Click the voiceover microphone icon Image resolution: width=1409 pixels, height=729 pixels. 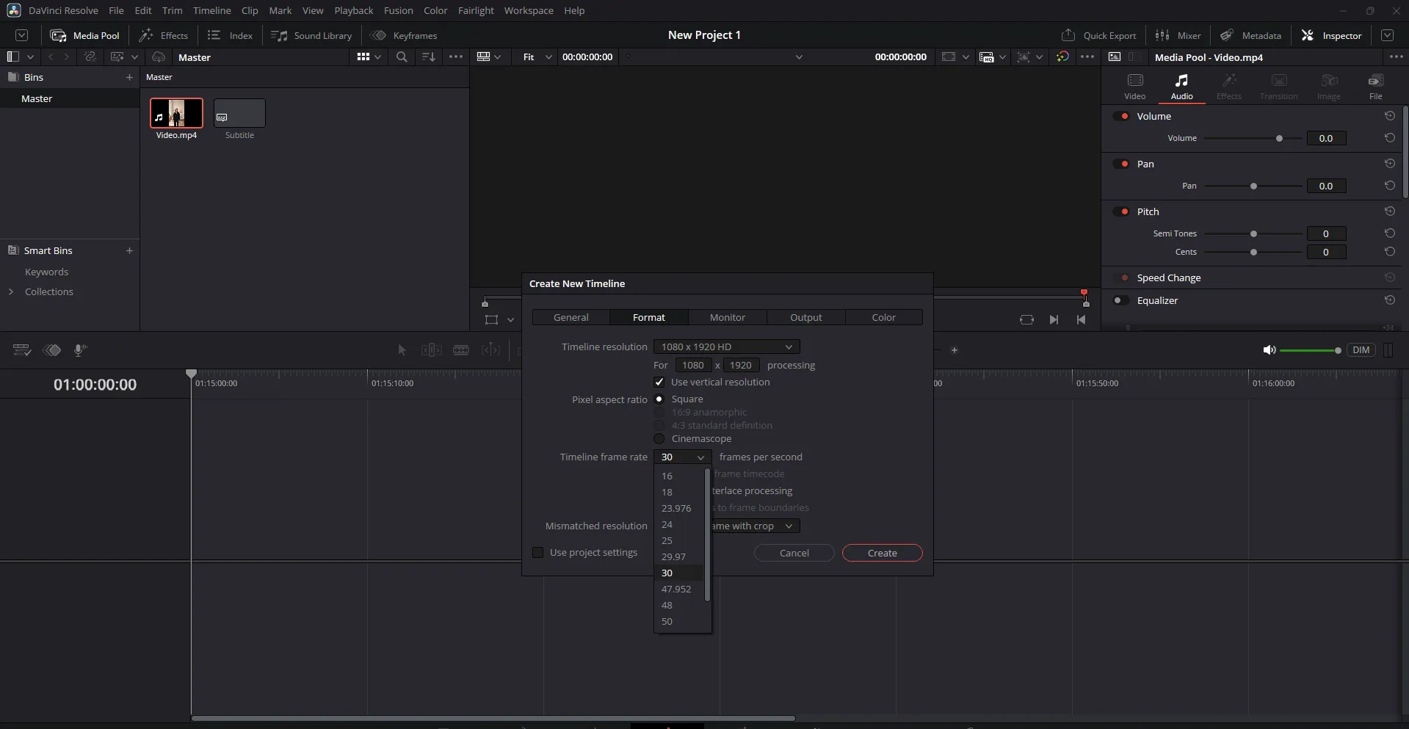coord(80,350)
